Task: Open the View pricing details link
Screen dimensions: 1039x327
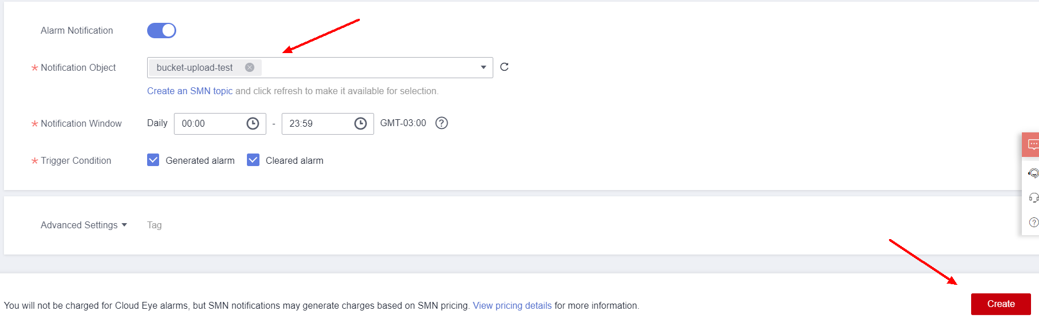Action: pyautogui.click(x=512, y=306)
